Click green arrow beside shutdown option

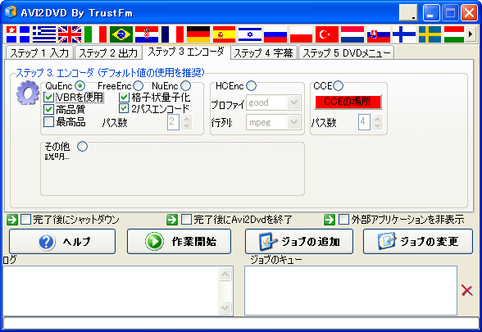point(12,220)
